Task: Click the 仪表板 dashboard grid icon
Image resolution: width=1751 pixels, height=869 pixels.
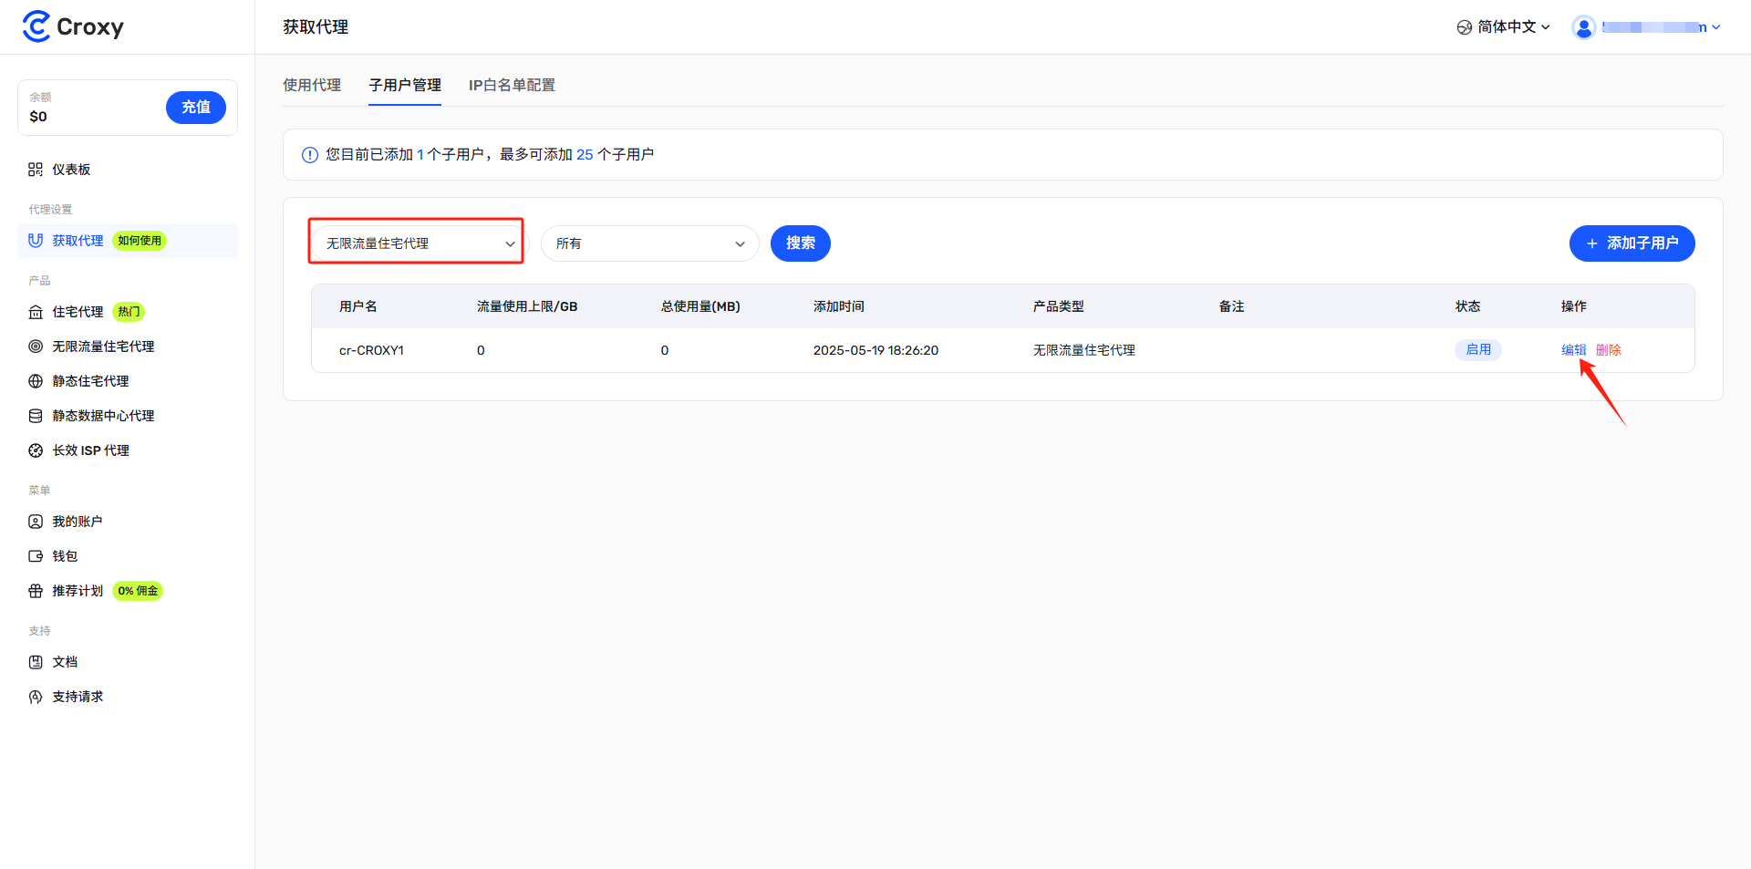Action: (x=36, y=170)
